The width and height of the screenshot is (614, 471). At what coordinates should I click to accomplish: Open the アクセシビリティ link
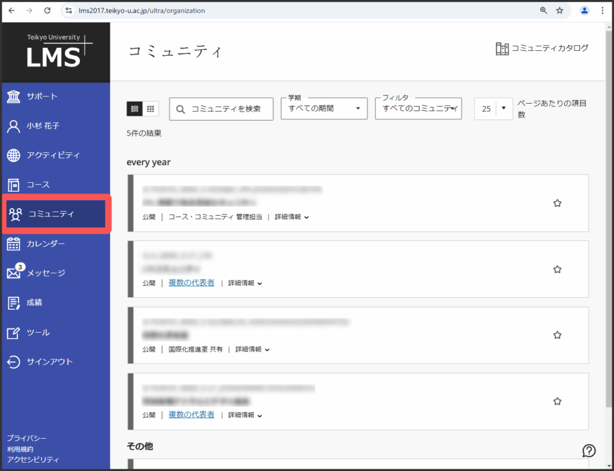coord(33,460)
